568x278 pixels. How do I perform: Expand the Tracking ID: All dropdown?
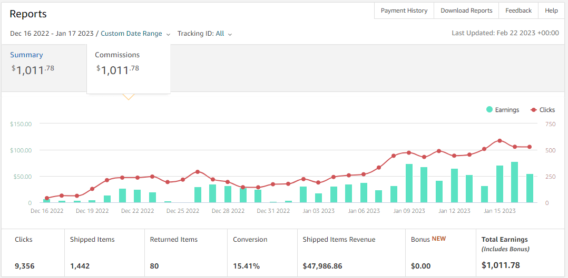[204, 34]
